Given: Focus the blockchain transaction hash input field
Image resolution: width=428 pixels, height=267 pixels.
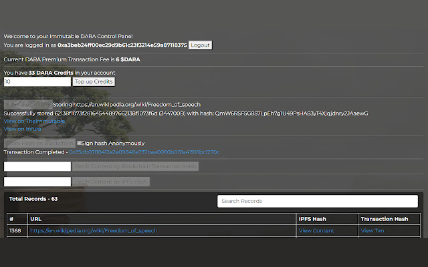Looking at the screenshot, I should pyautogui.click(x=37, y=166).
